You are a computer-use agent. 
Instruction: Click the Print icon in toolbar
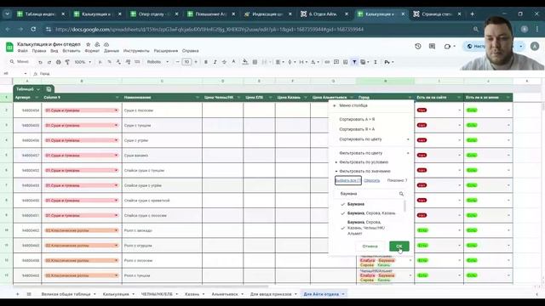pos(59,62)
